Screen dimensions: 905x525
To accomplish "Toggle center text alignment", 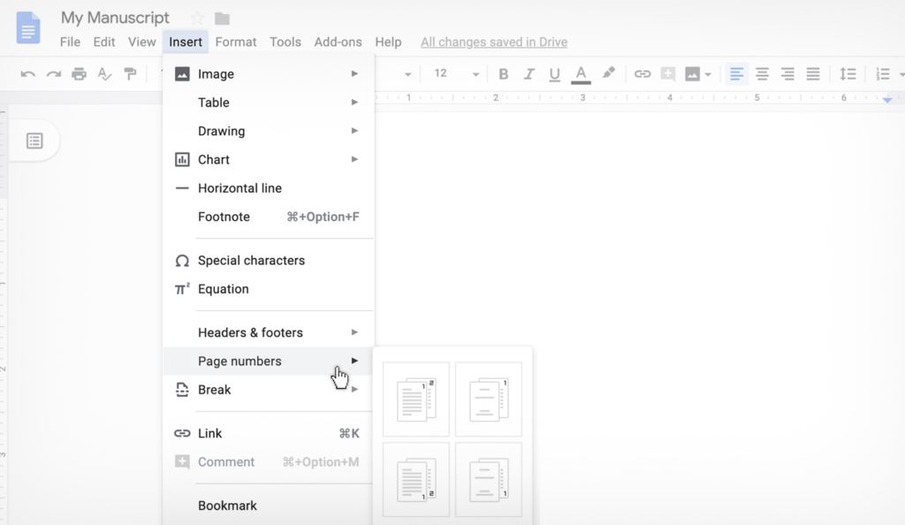I will click(762, 74).
